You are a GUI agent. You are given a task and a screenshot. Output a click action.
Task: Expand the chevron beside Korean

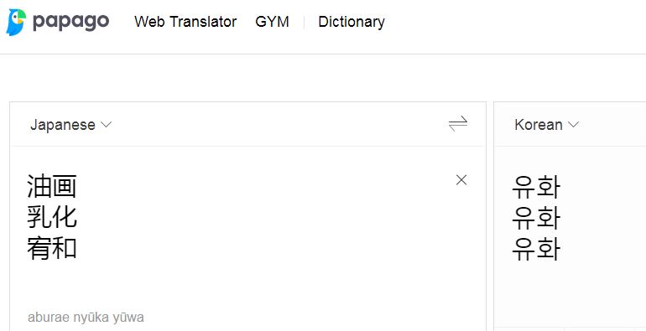pyautogui.click(x=574, y=124)
